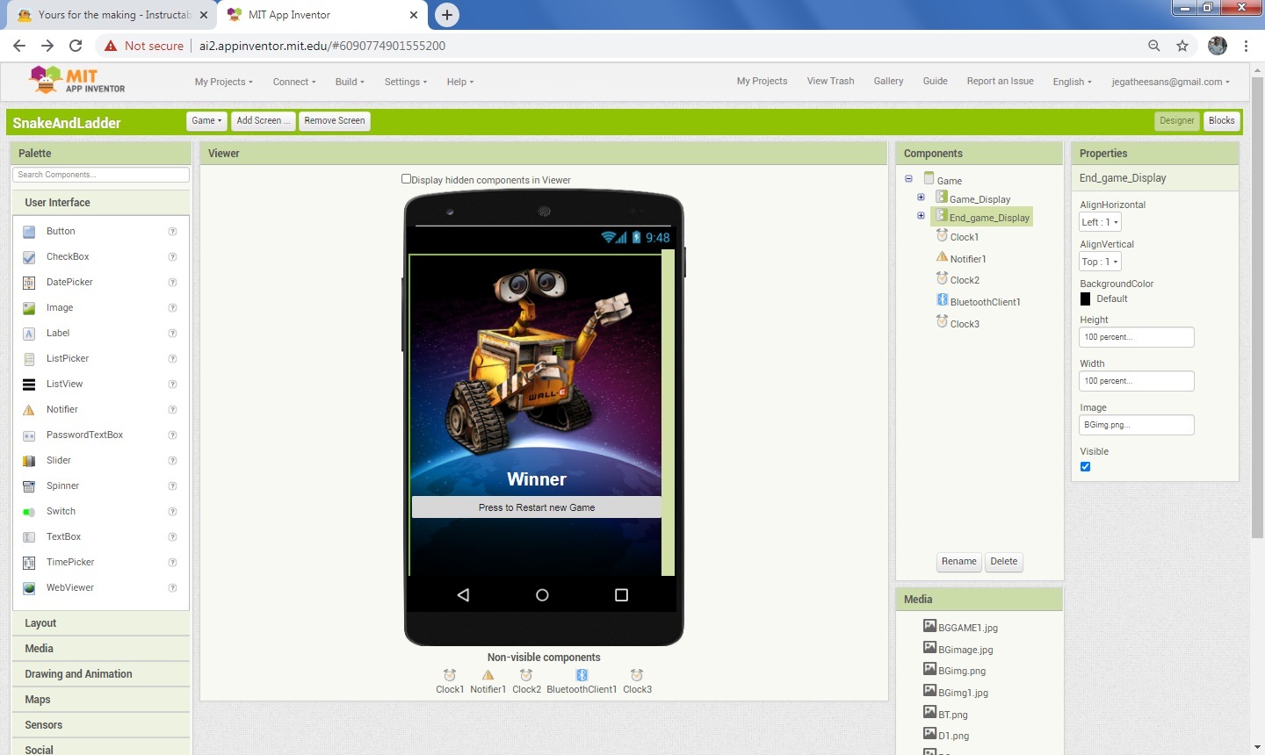Open help for the WebViewer component
The height and width of the screenshot is (755, 1265).
click(x=172, y=588)
